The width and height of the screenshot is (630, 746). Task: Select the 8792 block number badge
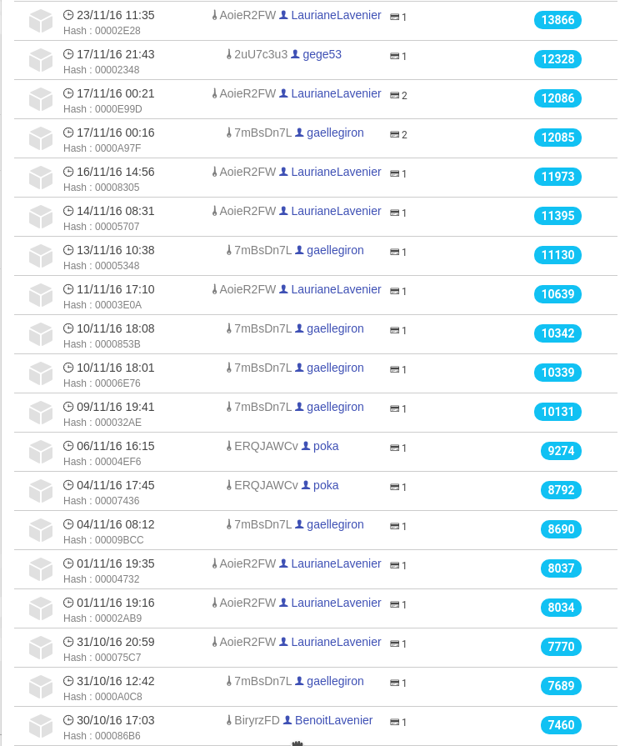point(561,490)
